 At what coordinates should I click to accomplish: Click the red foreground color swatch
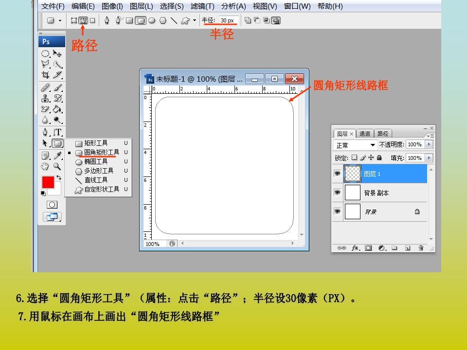(x=48, y=182)
